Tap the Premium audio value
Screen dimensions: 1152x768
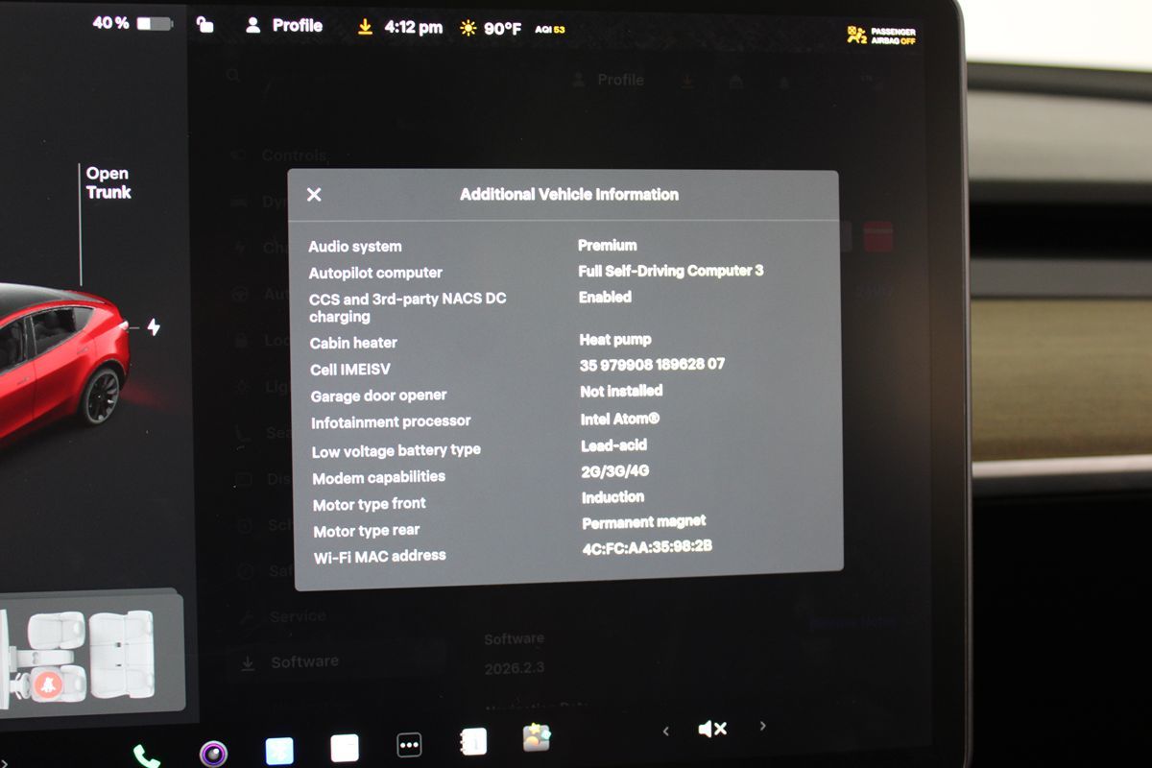point(608,245)
